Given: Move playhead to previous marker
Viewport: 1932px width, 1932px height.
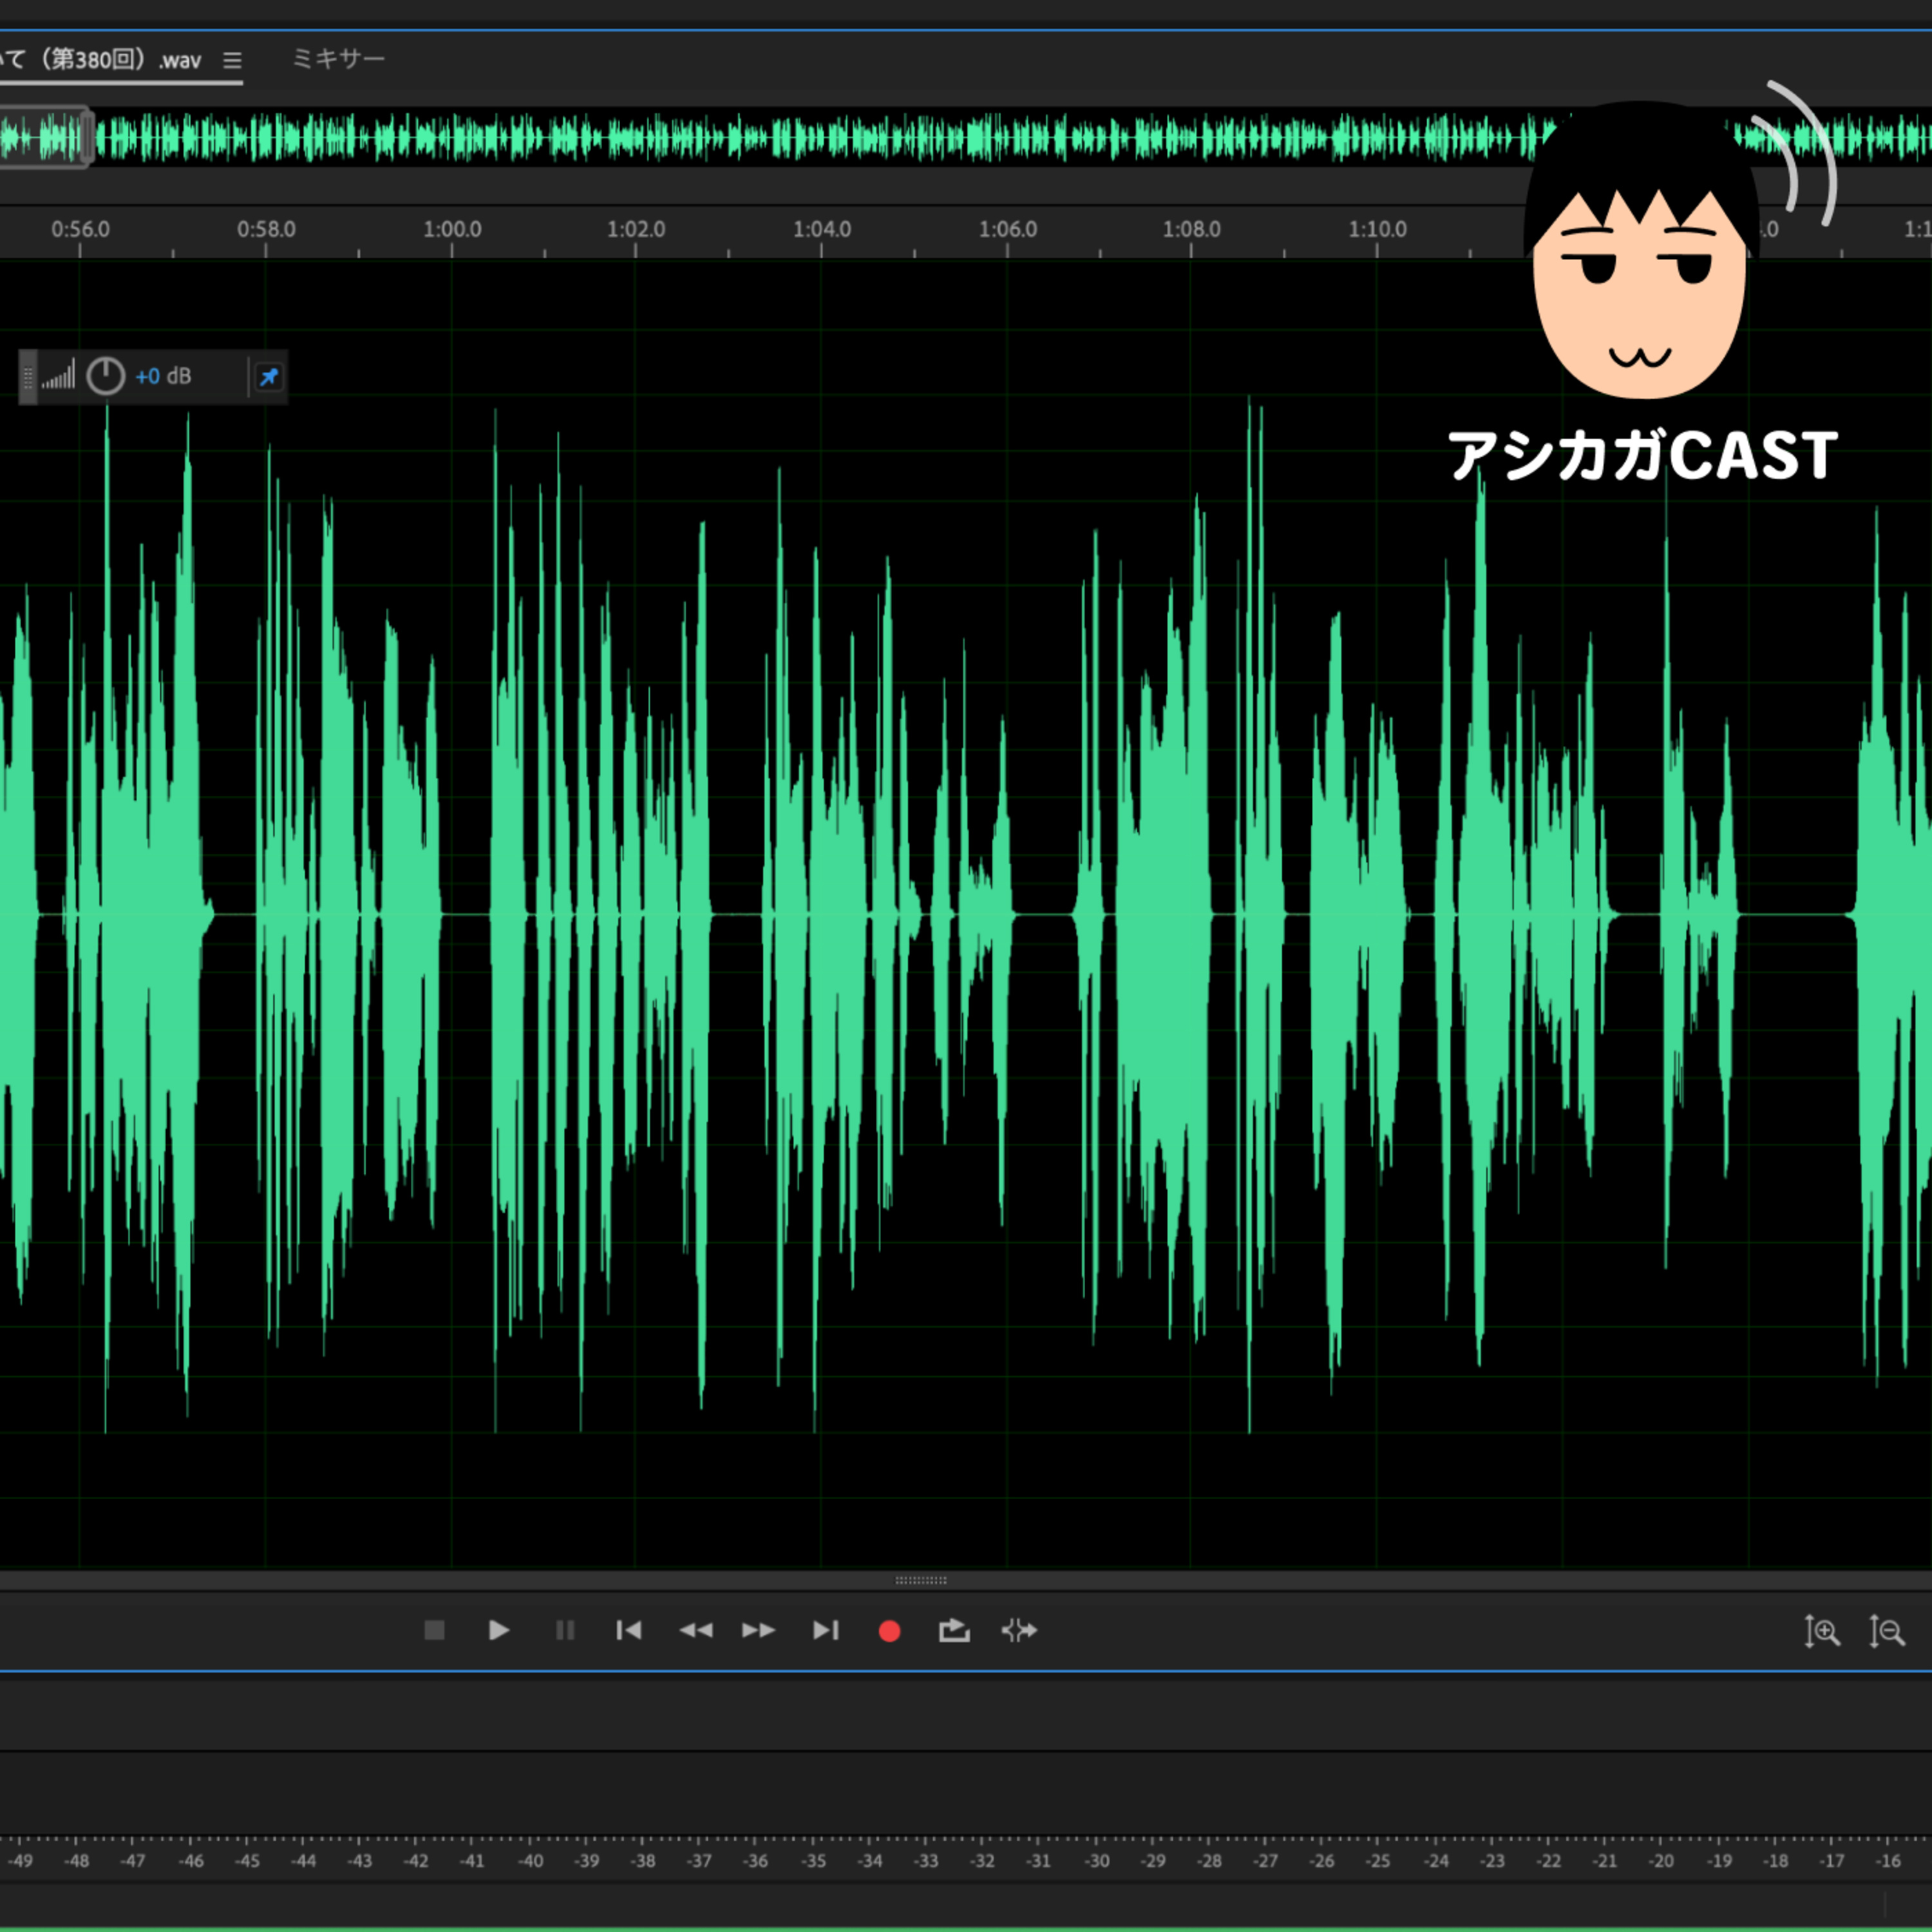Looking at the screenshot, I should [628, 1631].
